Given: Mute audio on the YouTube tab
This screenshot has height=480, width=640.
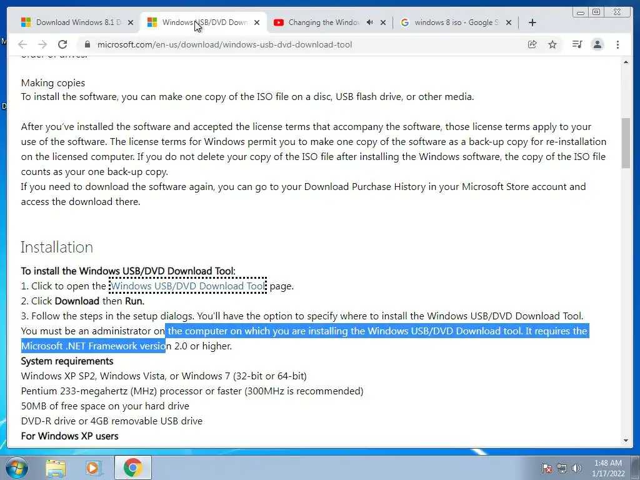Looking at the screenshot, I should (370, 22).
